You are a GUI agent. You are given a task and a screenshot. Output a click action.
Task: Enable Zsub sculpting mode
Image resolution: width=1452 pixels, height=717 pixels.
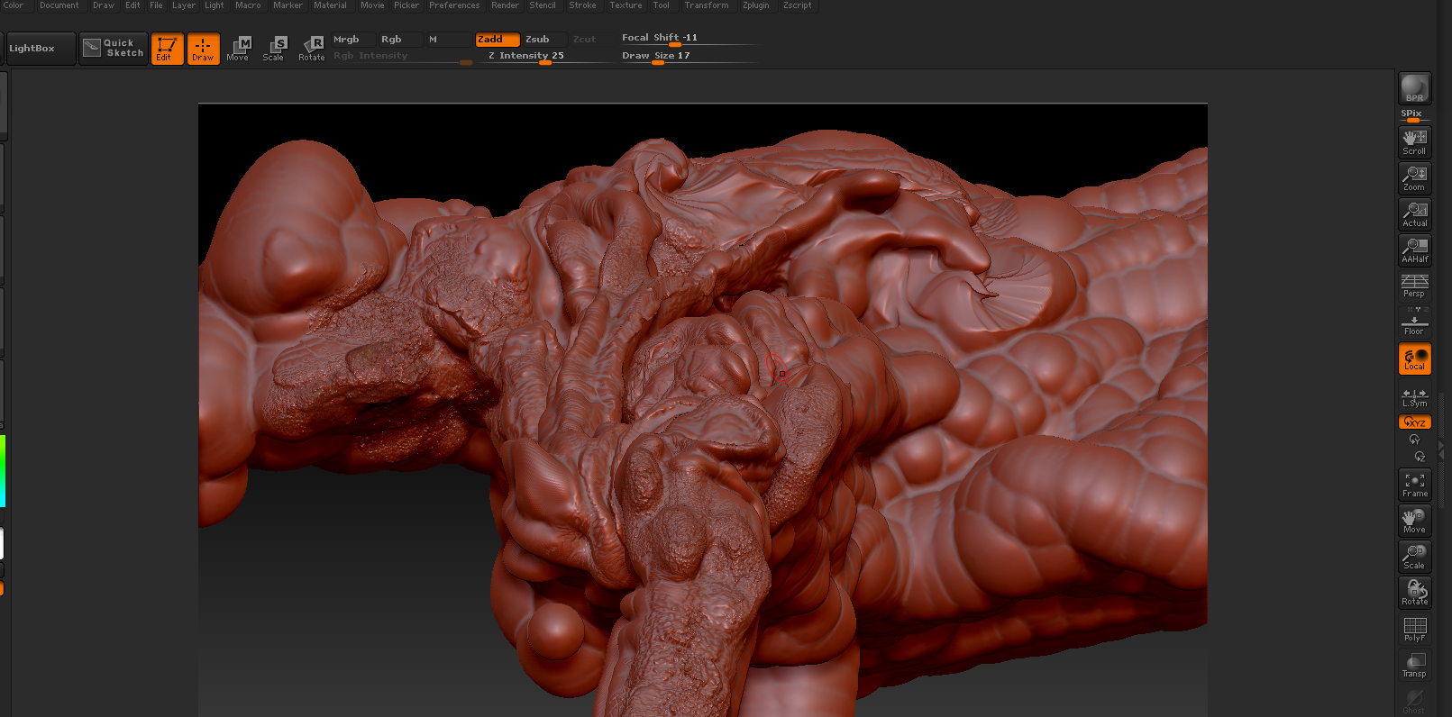click(x=538, y=40)
